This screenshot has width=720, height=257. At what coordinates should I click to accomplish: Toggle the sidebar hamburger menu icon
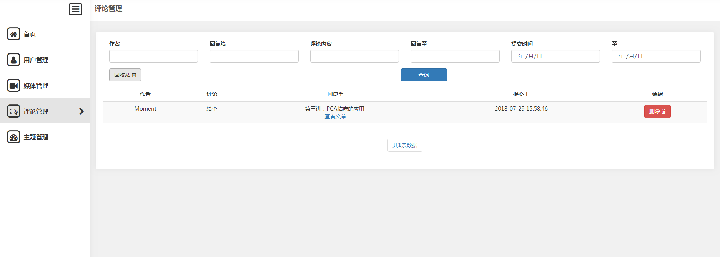tap(75, 9)
